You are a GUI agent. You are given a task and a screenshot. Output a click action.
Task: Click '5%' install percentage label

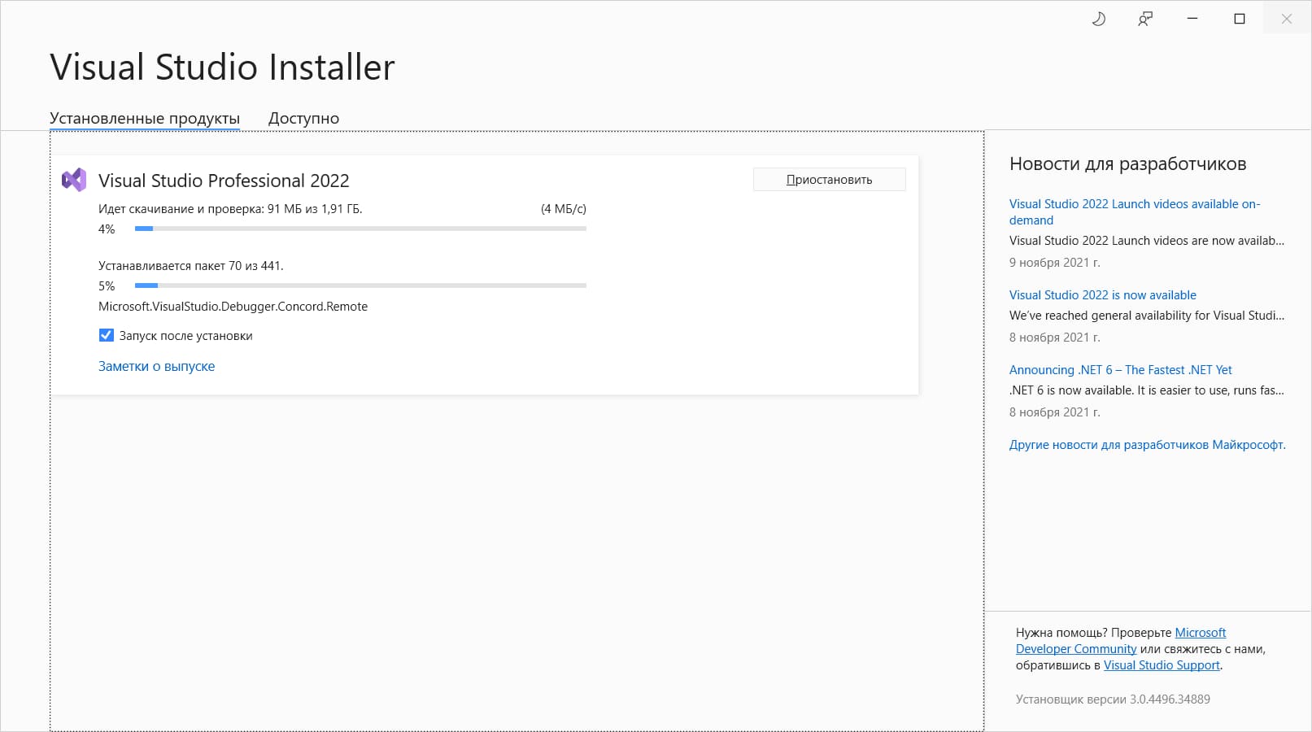coord(107,286)
